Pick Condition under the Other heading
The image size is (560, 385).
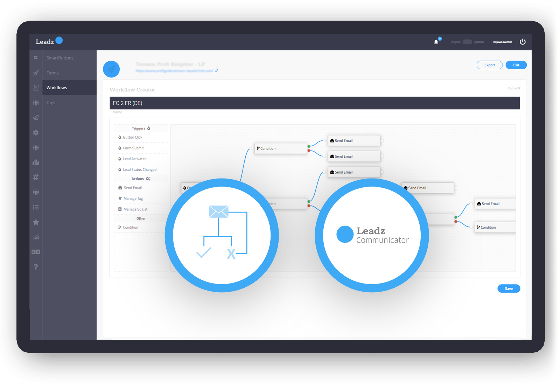pos(141,227)
